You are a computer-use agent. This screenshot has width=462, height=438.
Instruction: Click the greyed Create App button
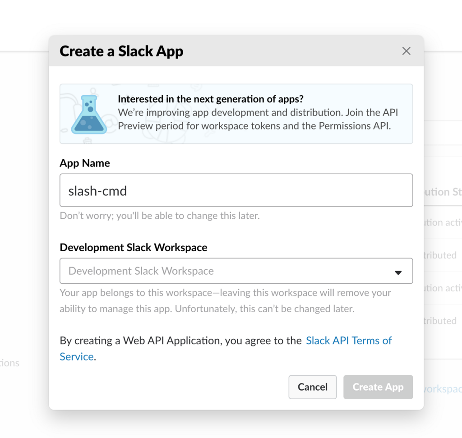(378, 387)
